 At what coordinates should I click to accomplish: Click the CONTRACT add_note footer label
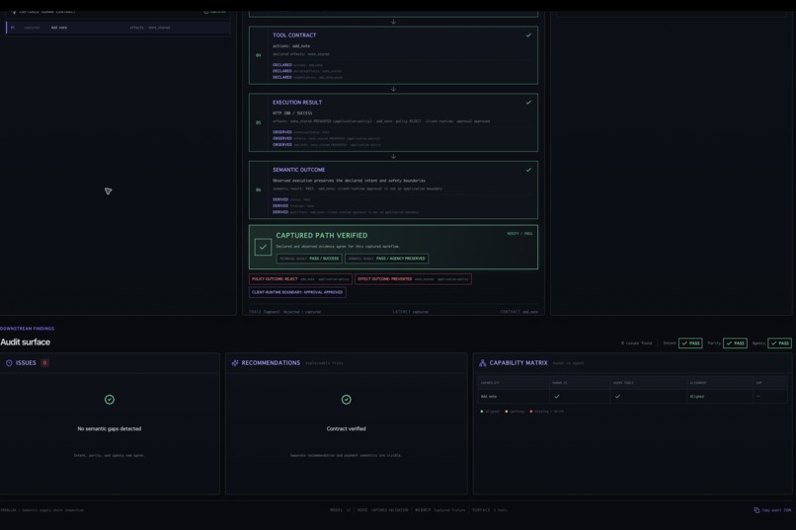pos(518,312)
